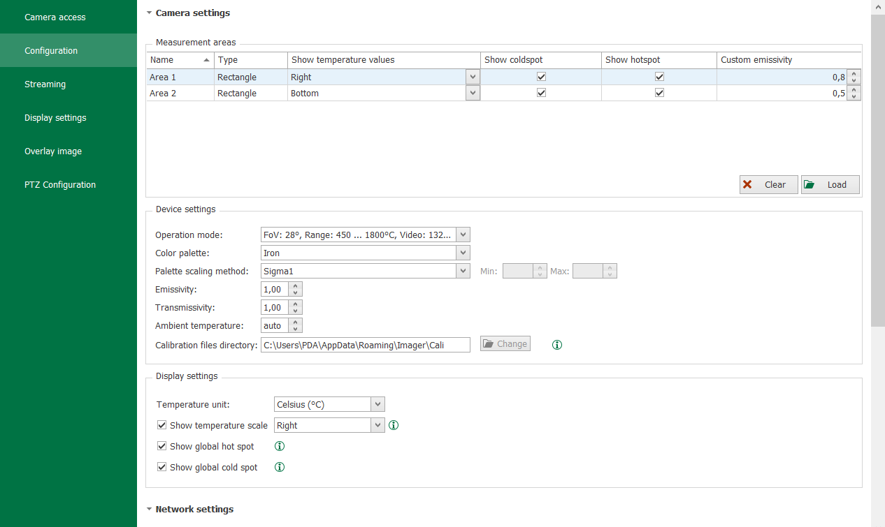Uncheck Show hotspot for Area 1

click(x=659, y=77)
